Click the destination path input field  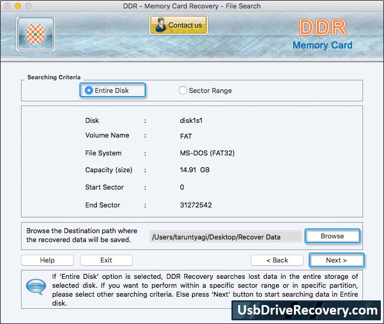[226, 237]
